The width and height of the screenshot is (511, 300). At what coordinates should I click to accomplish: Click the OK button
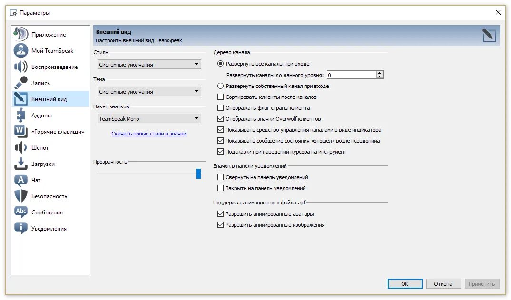tap(405, 284)
